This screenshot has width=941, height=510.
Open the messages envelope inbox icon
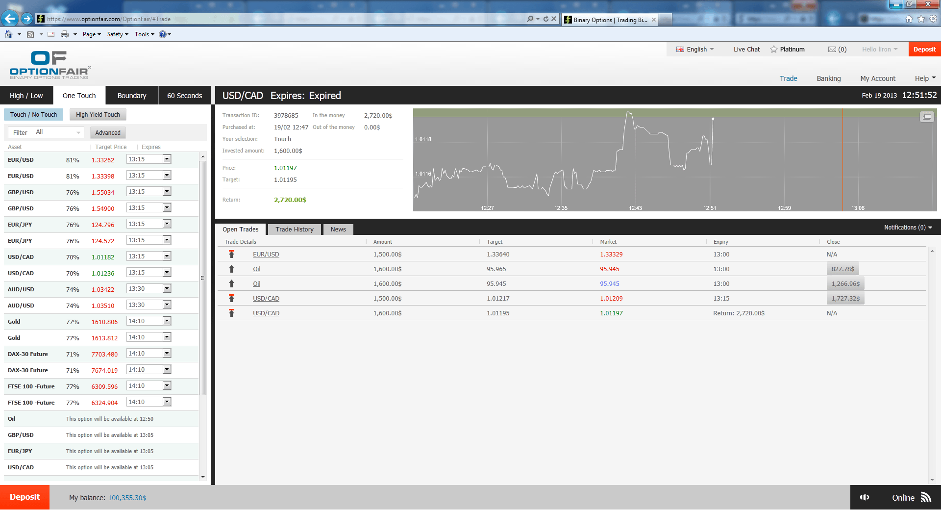click(x=832, y=50)
